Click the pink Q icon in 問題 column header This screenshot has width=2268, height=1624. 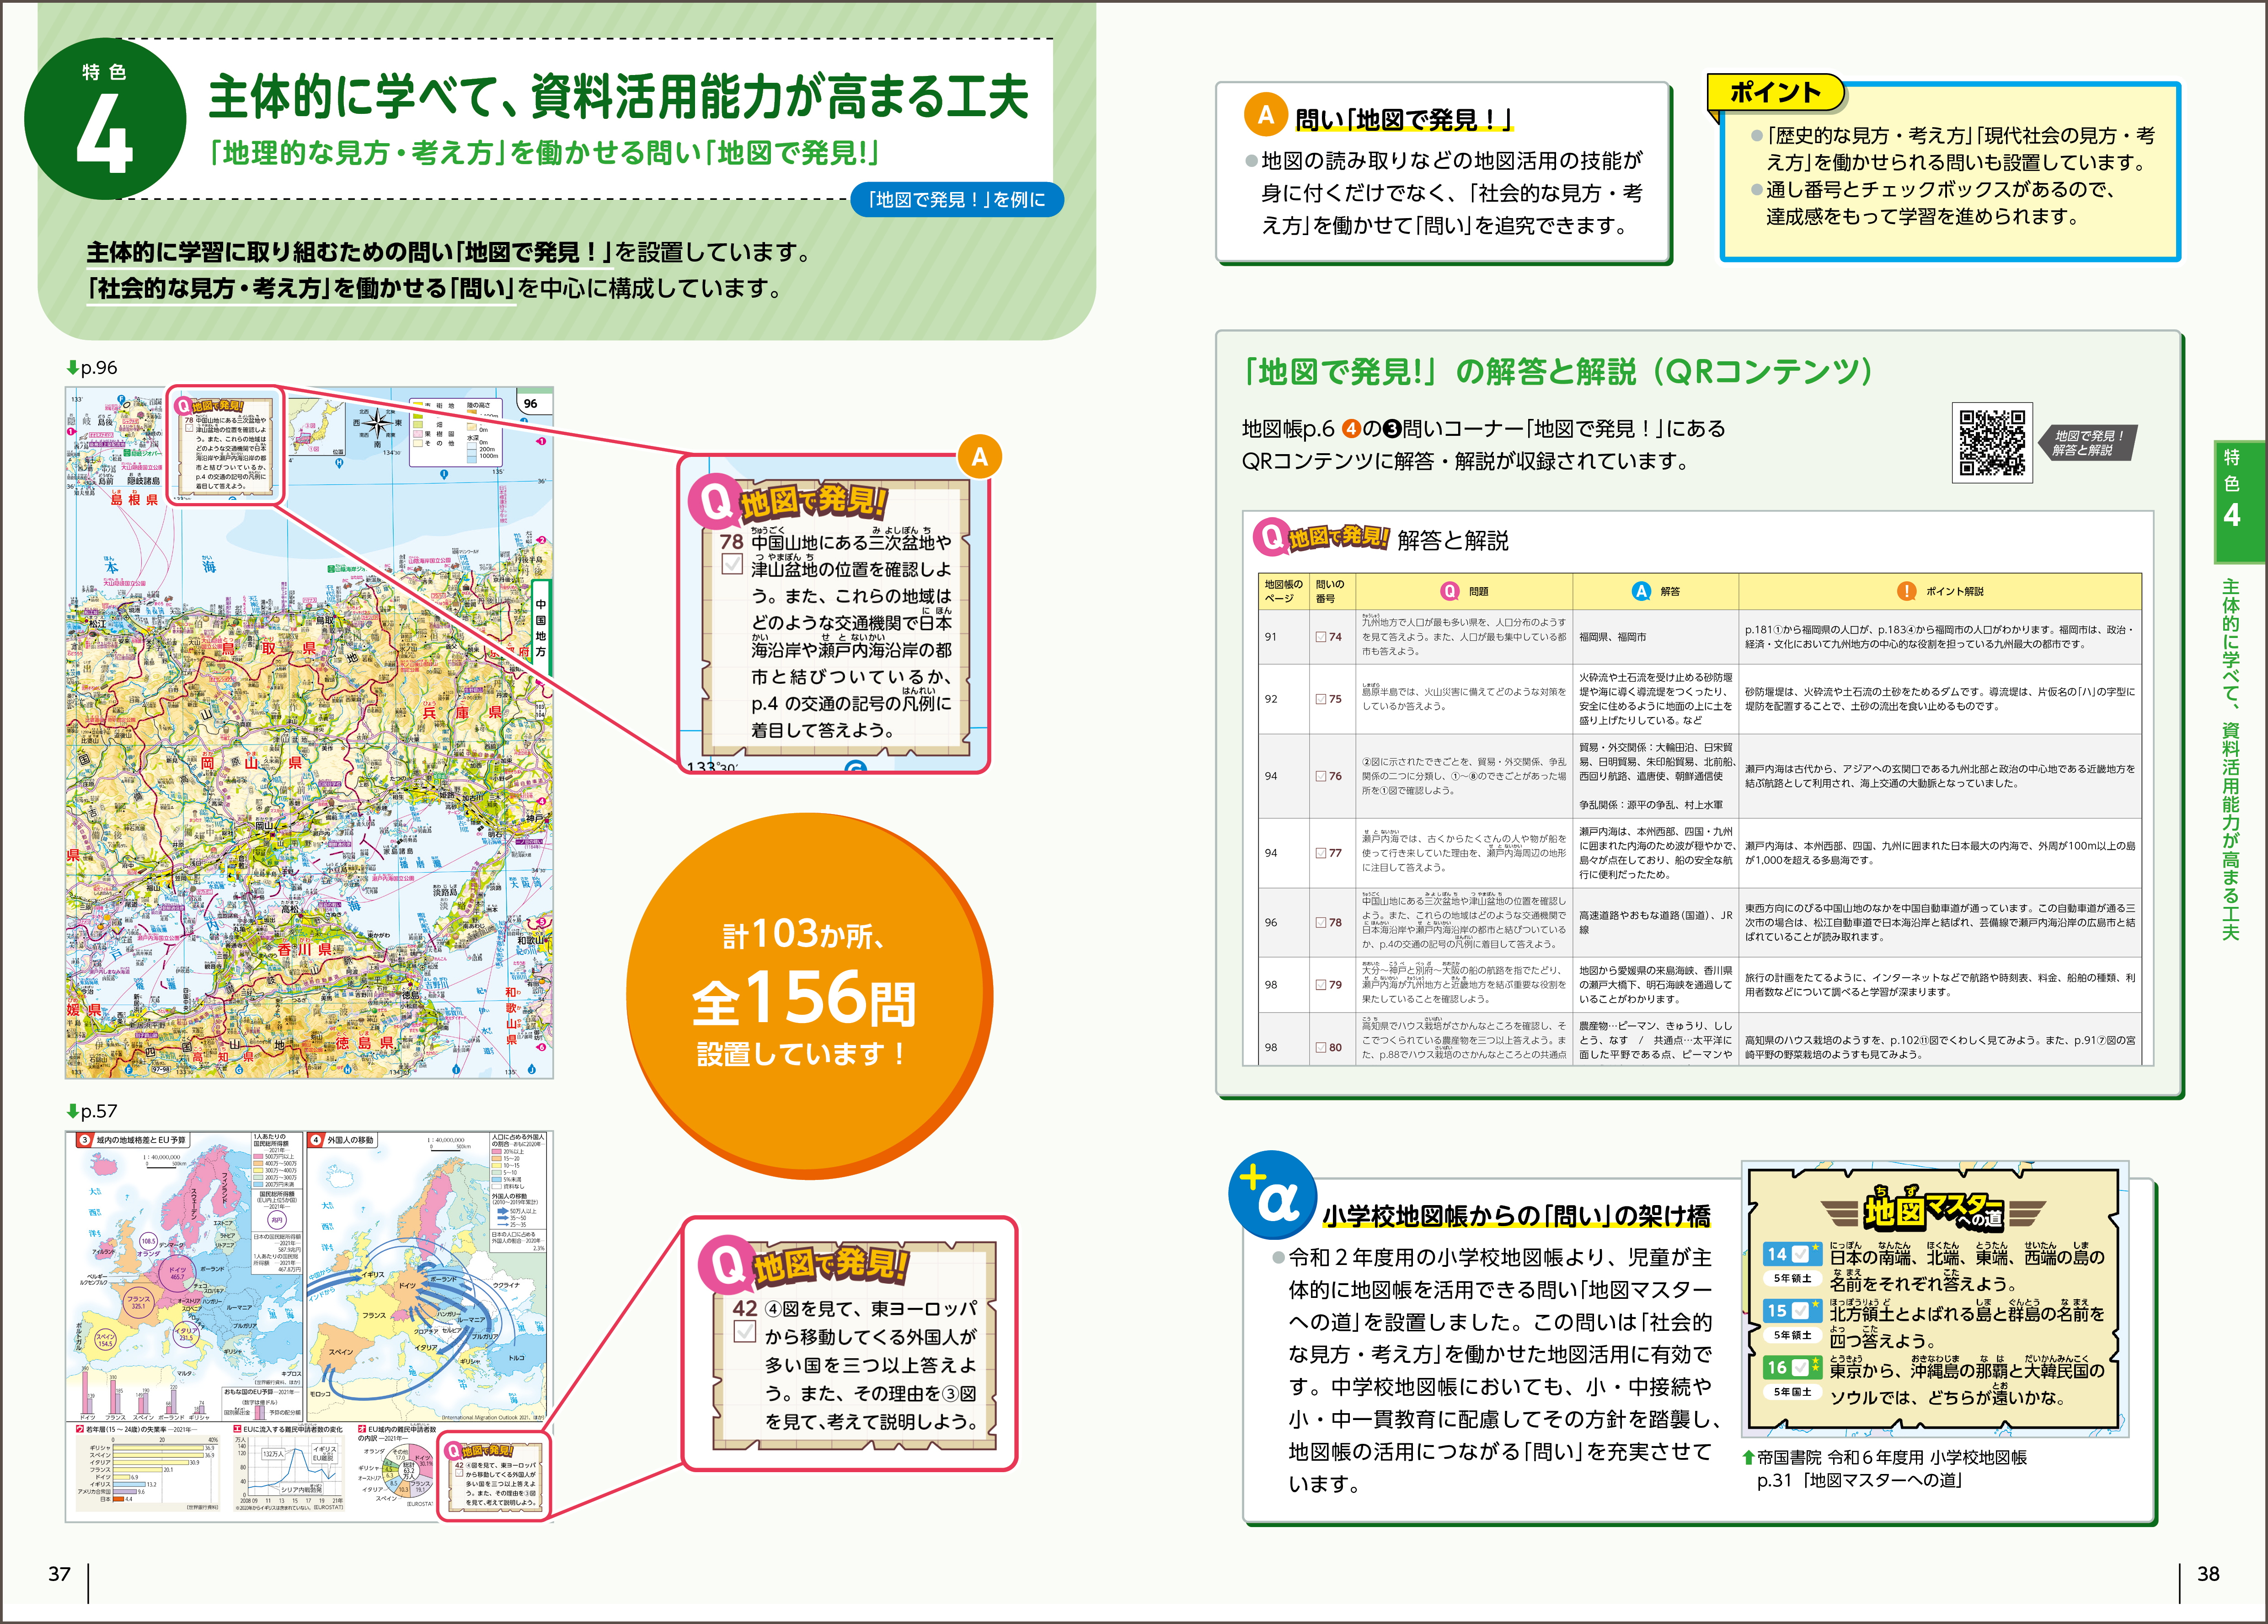tap(1450, 591)
